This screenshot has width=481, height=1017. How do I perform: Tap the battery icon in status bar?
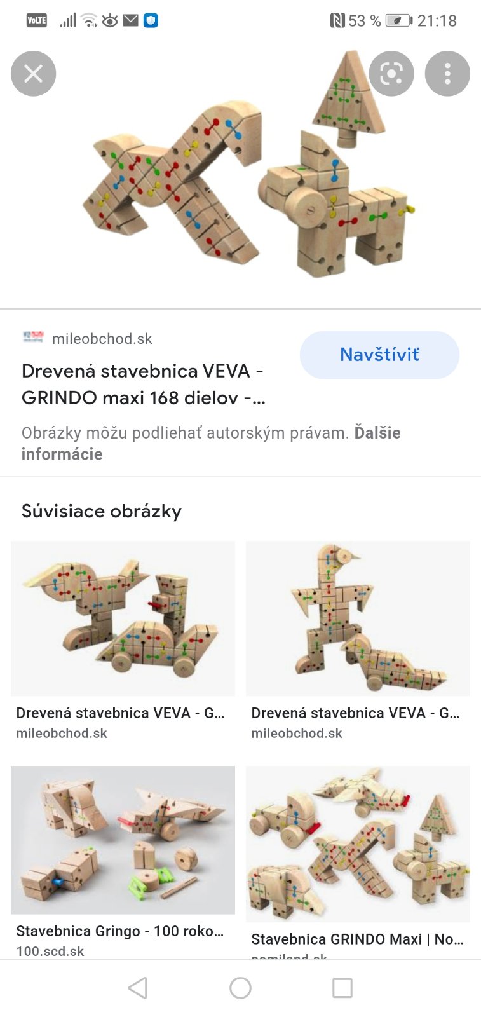(x=398, y=20)
